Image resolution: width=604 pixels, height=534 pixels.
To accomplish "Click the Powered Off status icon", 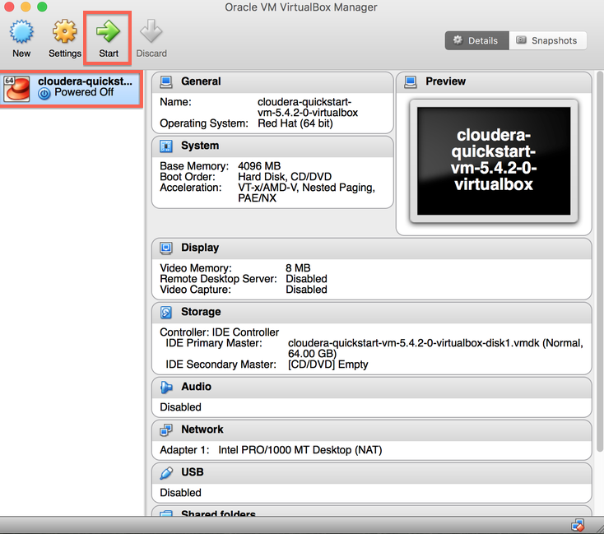I will (44, 93).
